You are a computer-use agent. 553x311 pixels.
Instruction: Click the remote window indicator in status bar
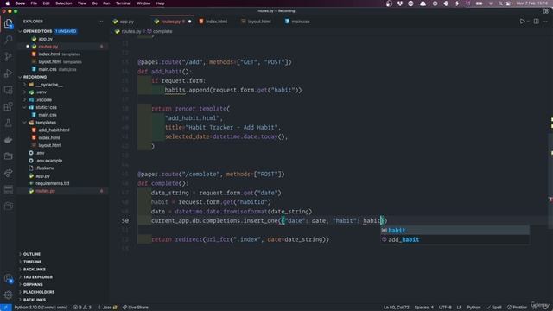point(6,308)
